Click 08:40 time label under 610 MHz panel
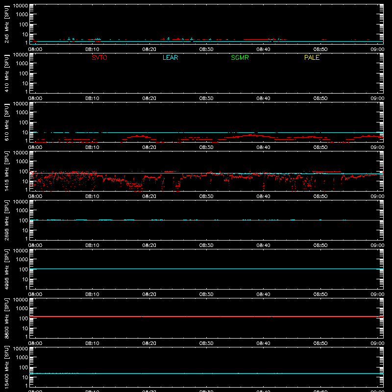Viewport: 392px width, 392px height. [x=263, y=147]
